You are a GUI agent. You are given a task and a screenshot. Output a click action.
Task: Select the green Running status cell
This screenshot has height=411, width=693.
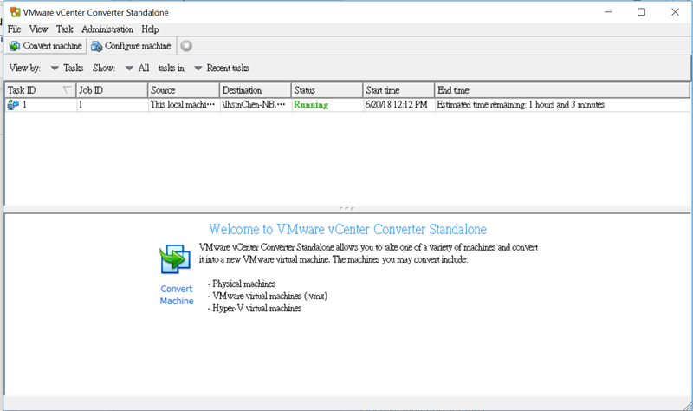[327, 105]
